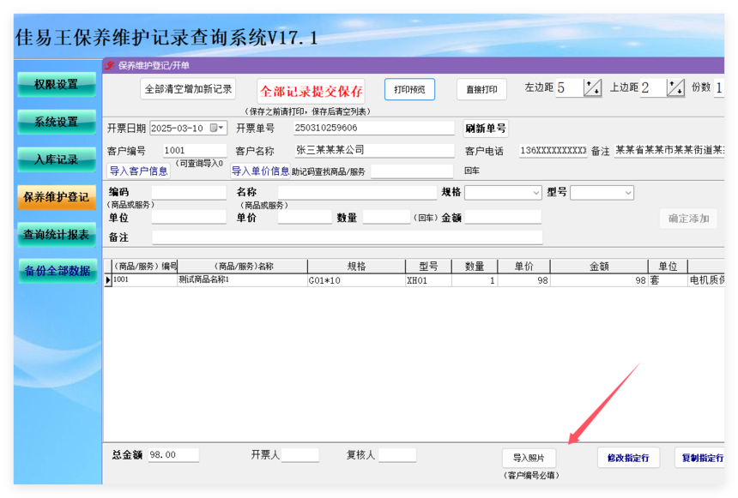Go to 系统设置 in the sidebar
Image resolution: width=738 pixels, height=498 pixels.
(57, 122)
